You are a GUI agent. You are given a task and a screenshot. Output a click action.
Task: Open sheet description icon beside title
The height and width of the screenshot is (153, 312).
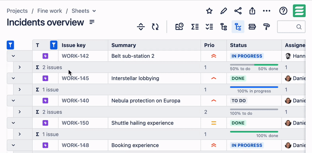[92, 22]
